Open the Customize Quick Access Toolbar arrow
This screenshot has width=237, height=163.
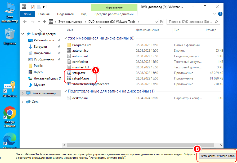coord(43,7)
